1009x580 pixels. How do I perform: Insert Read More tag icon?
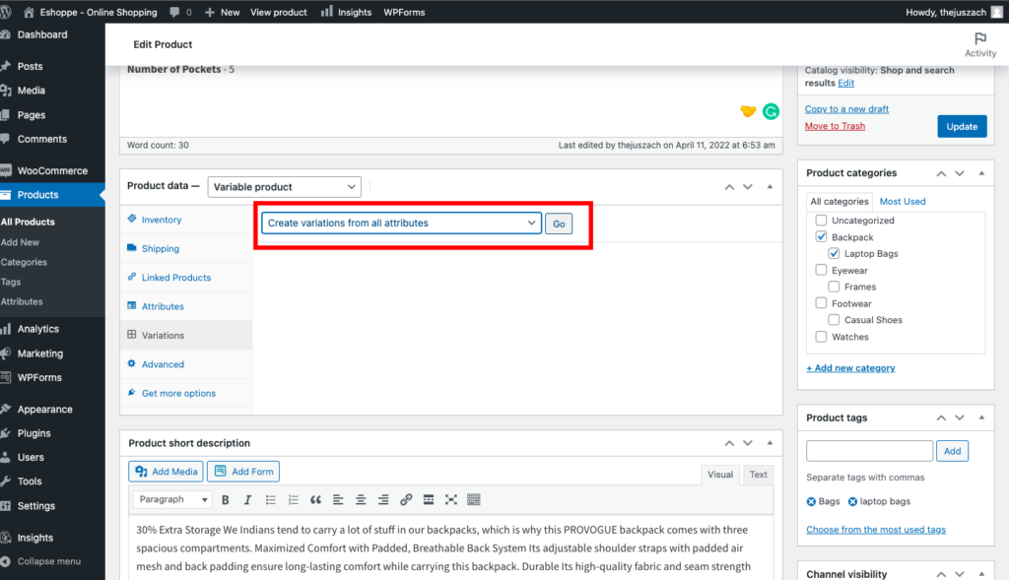click(x=428, y=499)
